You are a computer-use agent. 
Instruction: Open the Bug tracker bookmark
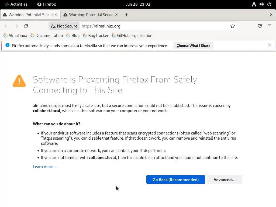(x=96, y=36)
